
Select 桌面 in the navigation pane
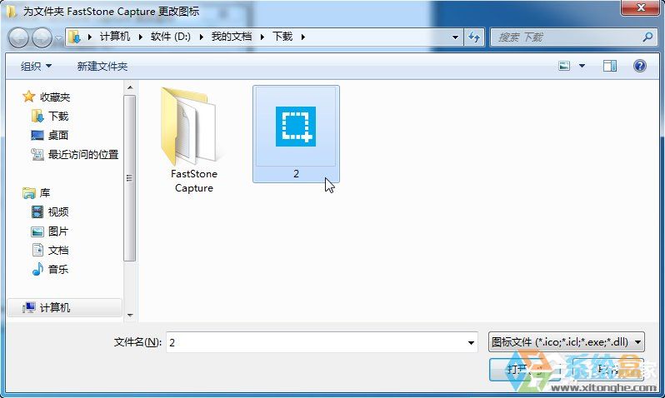click(58, 135)
